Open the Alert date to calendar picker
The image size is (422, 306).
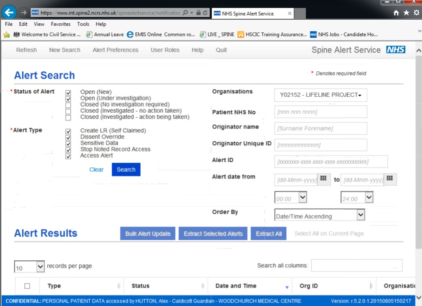pyautogui.click(x=390, y=179)
